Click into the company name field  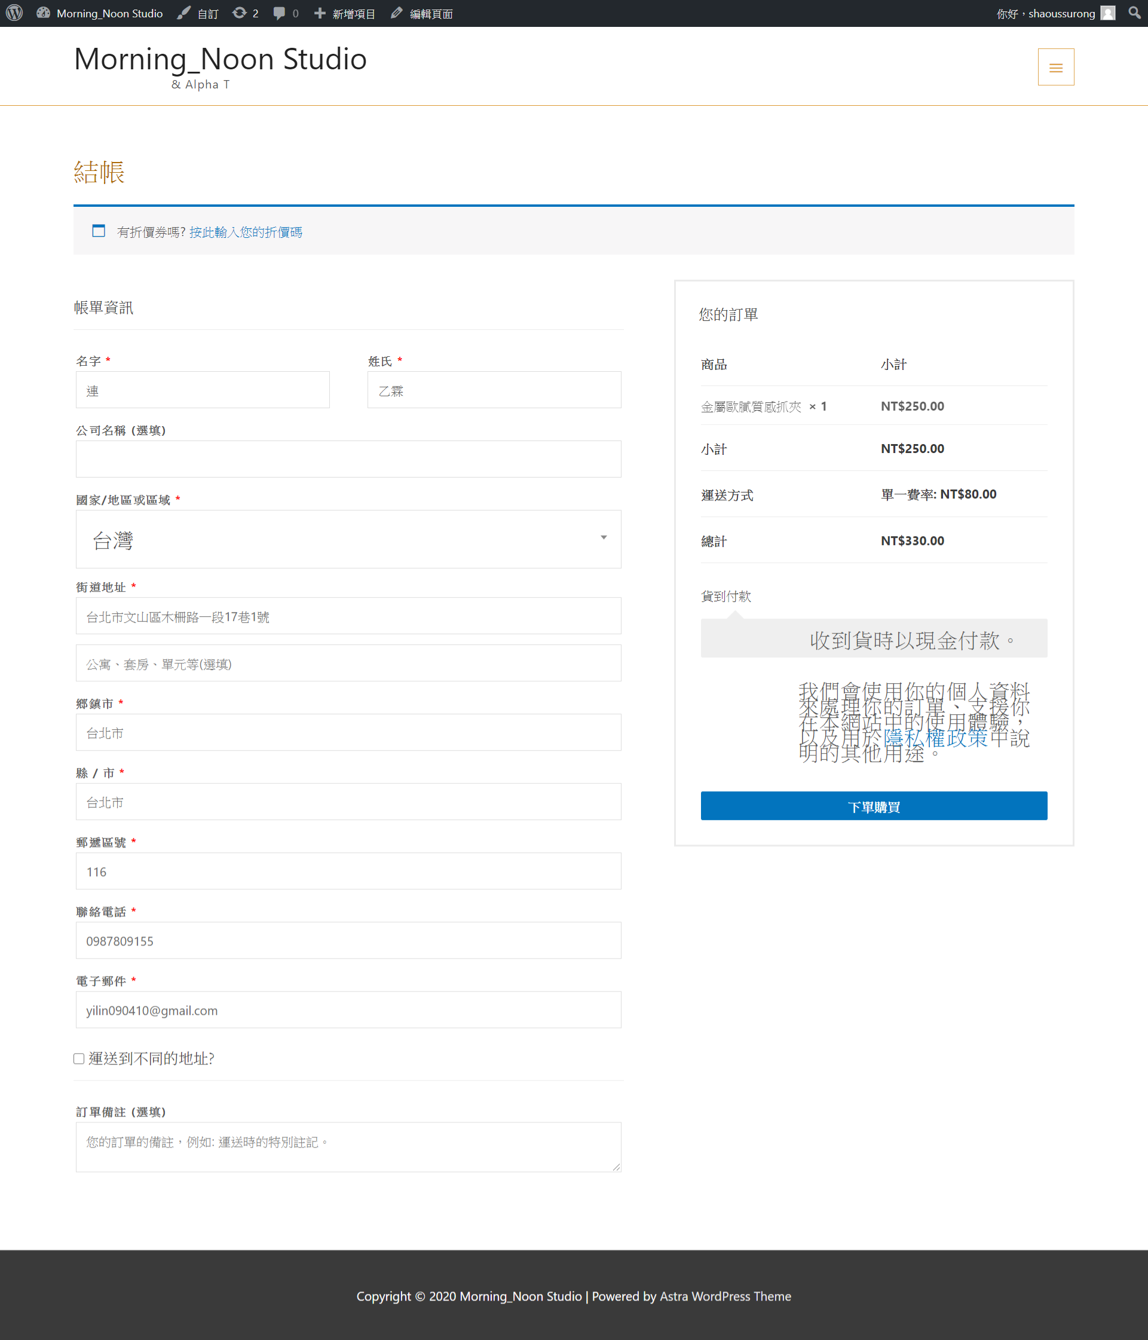[348, 459]
